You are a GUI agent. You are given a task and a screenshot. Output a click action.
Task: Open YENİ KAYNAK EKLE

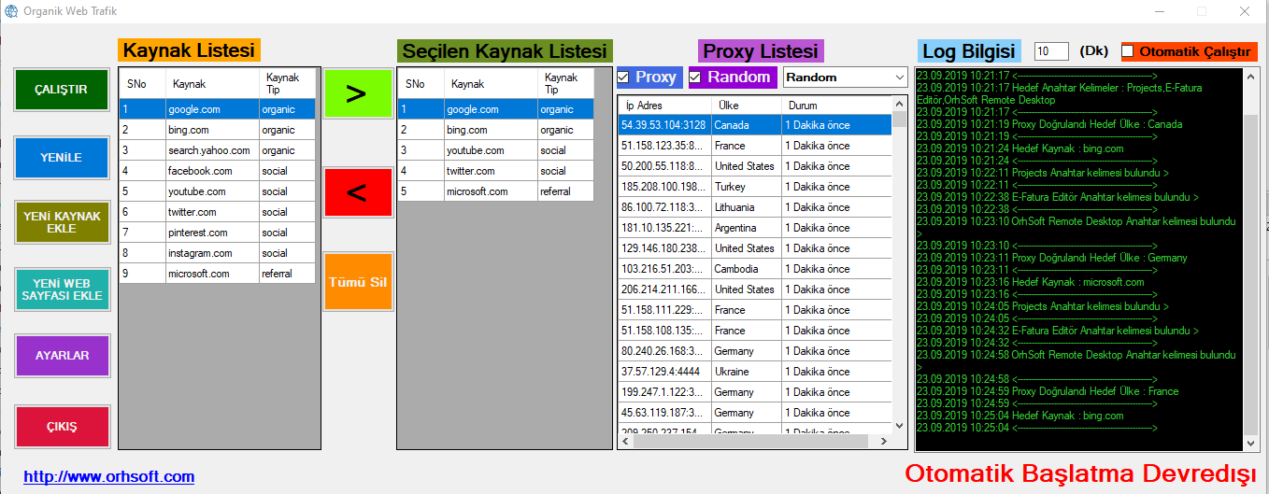[62, 222]
